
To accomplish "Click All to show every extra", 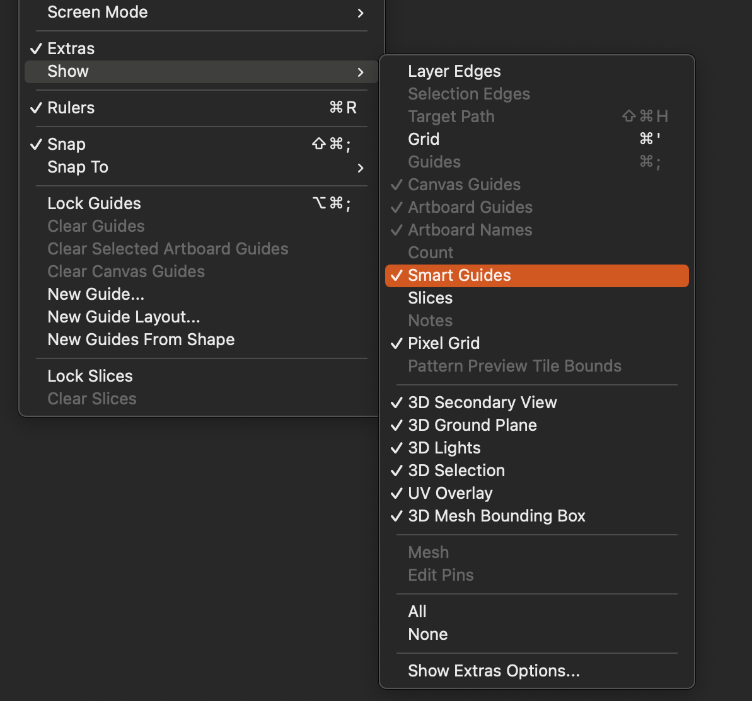I will [x=417, y=611].
